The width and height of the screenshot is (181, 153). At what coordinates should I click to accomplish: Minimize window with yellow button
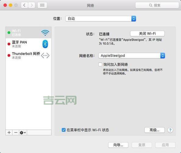(10, 5)
